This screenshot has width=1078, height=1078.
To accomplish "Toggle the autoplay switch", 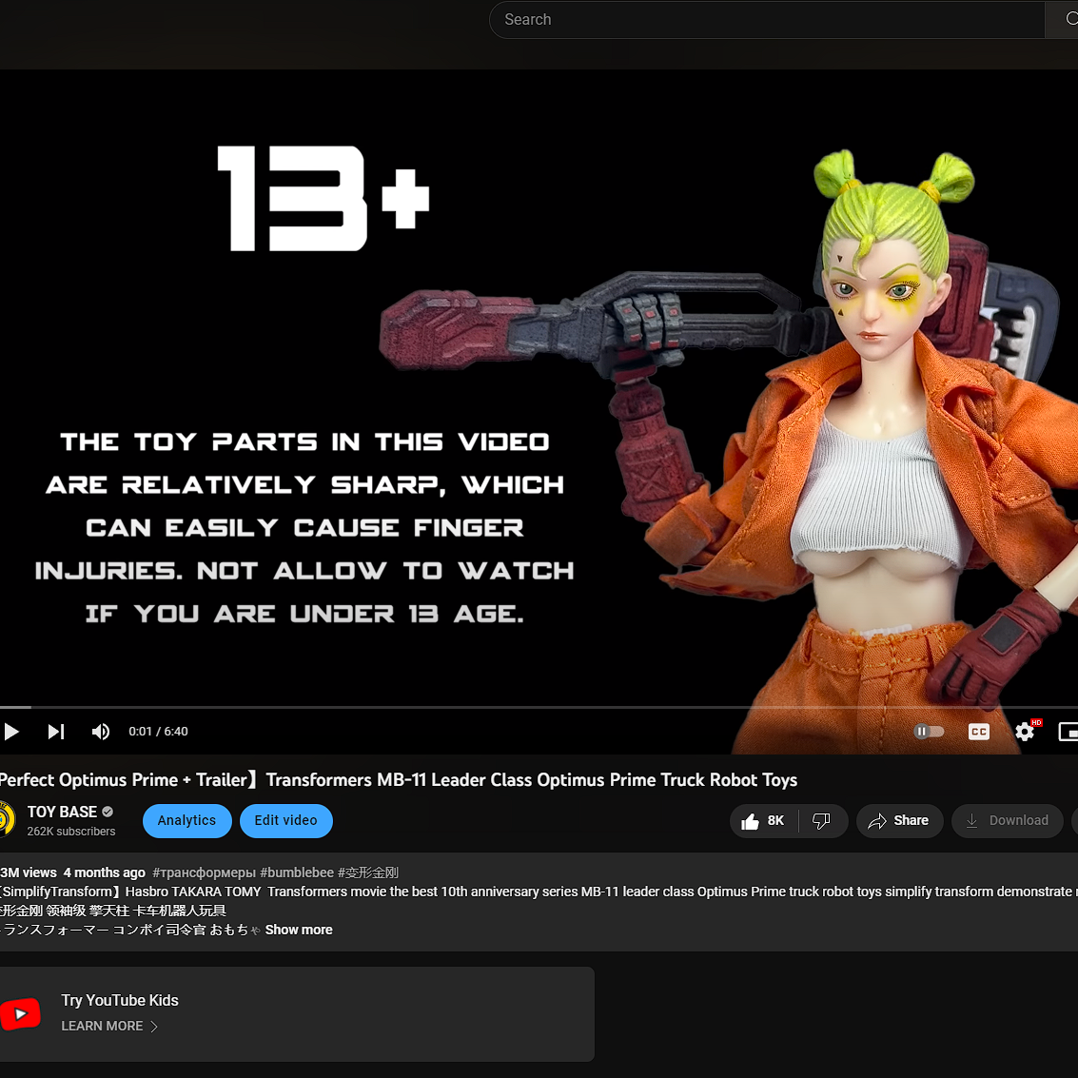I will click(929, 732).
